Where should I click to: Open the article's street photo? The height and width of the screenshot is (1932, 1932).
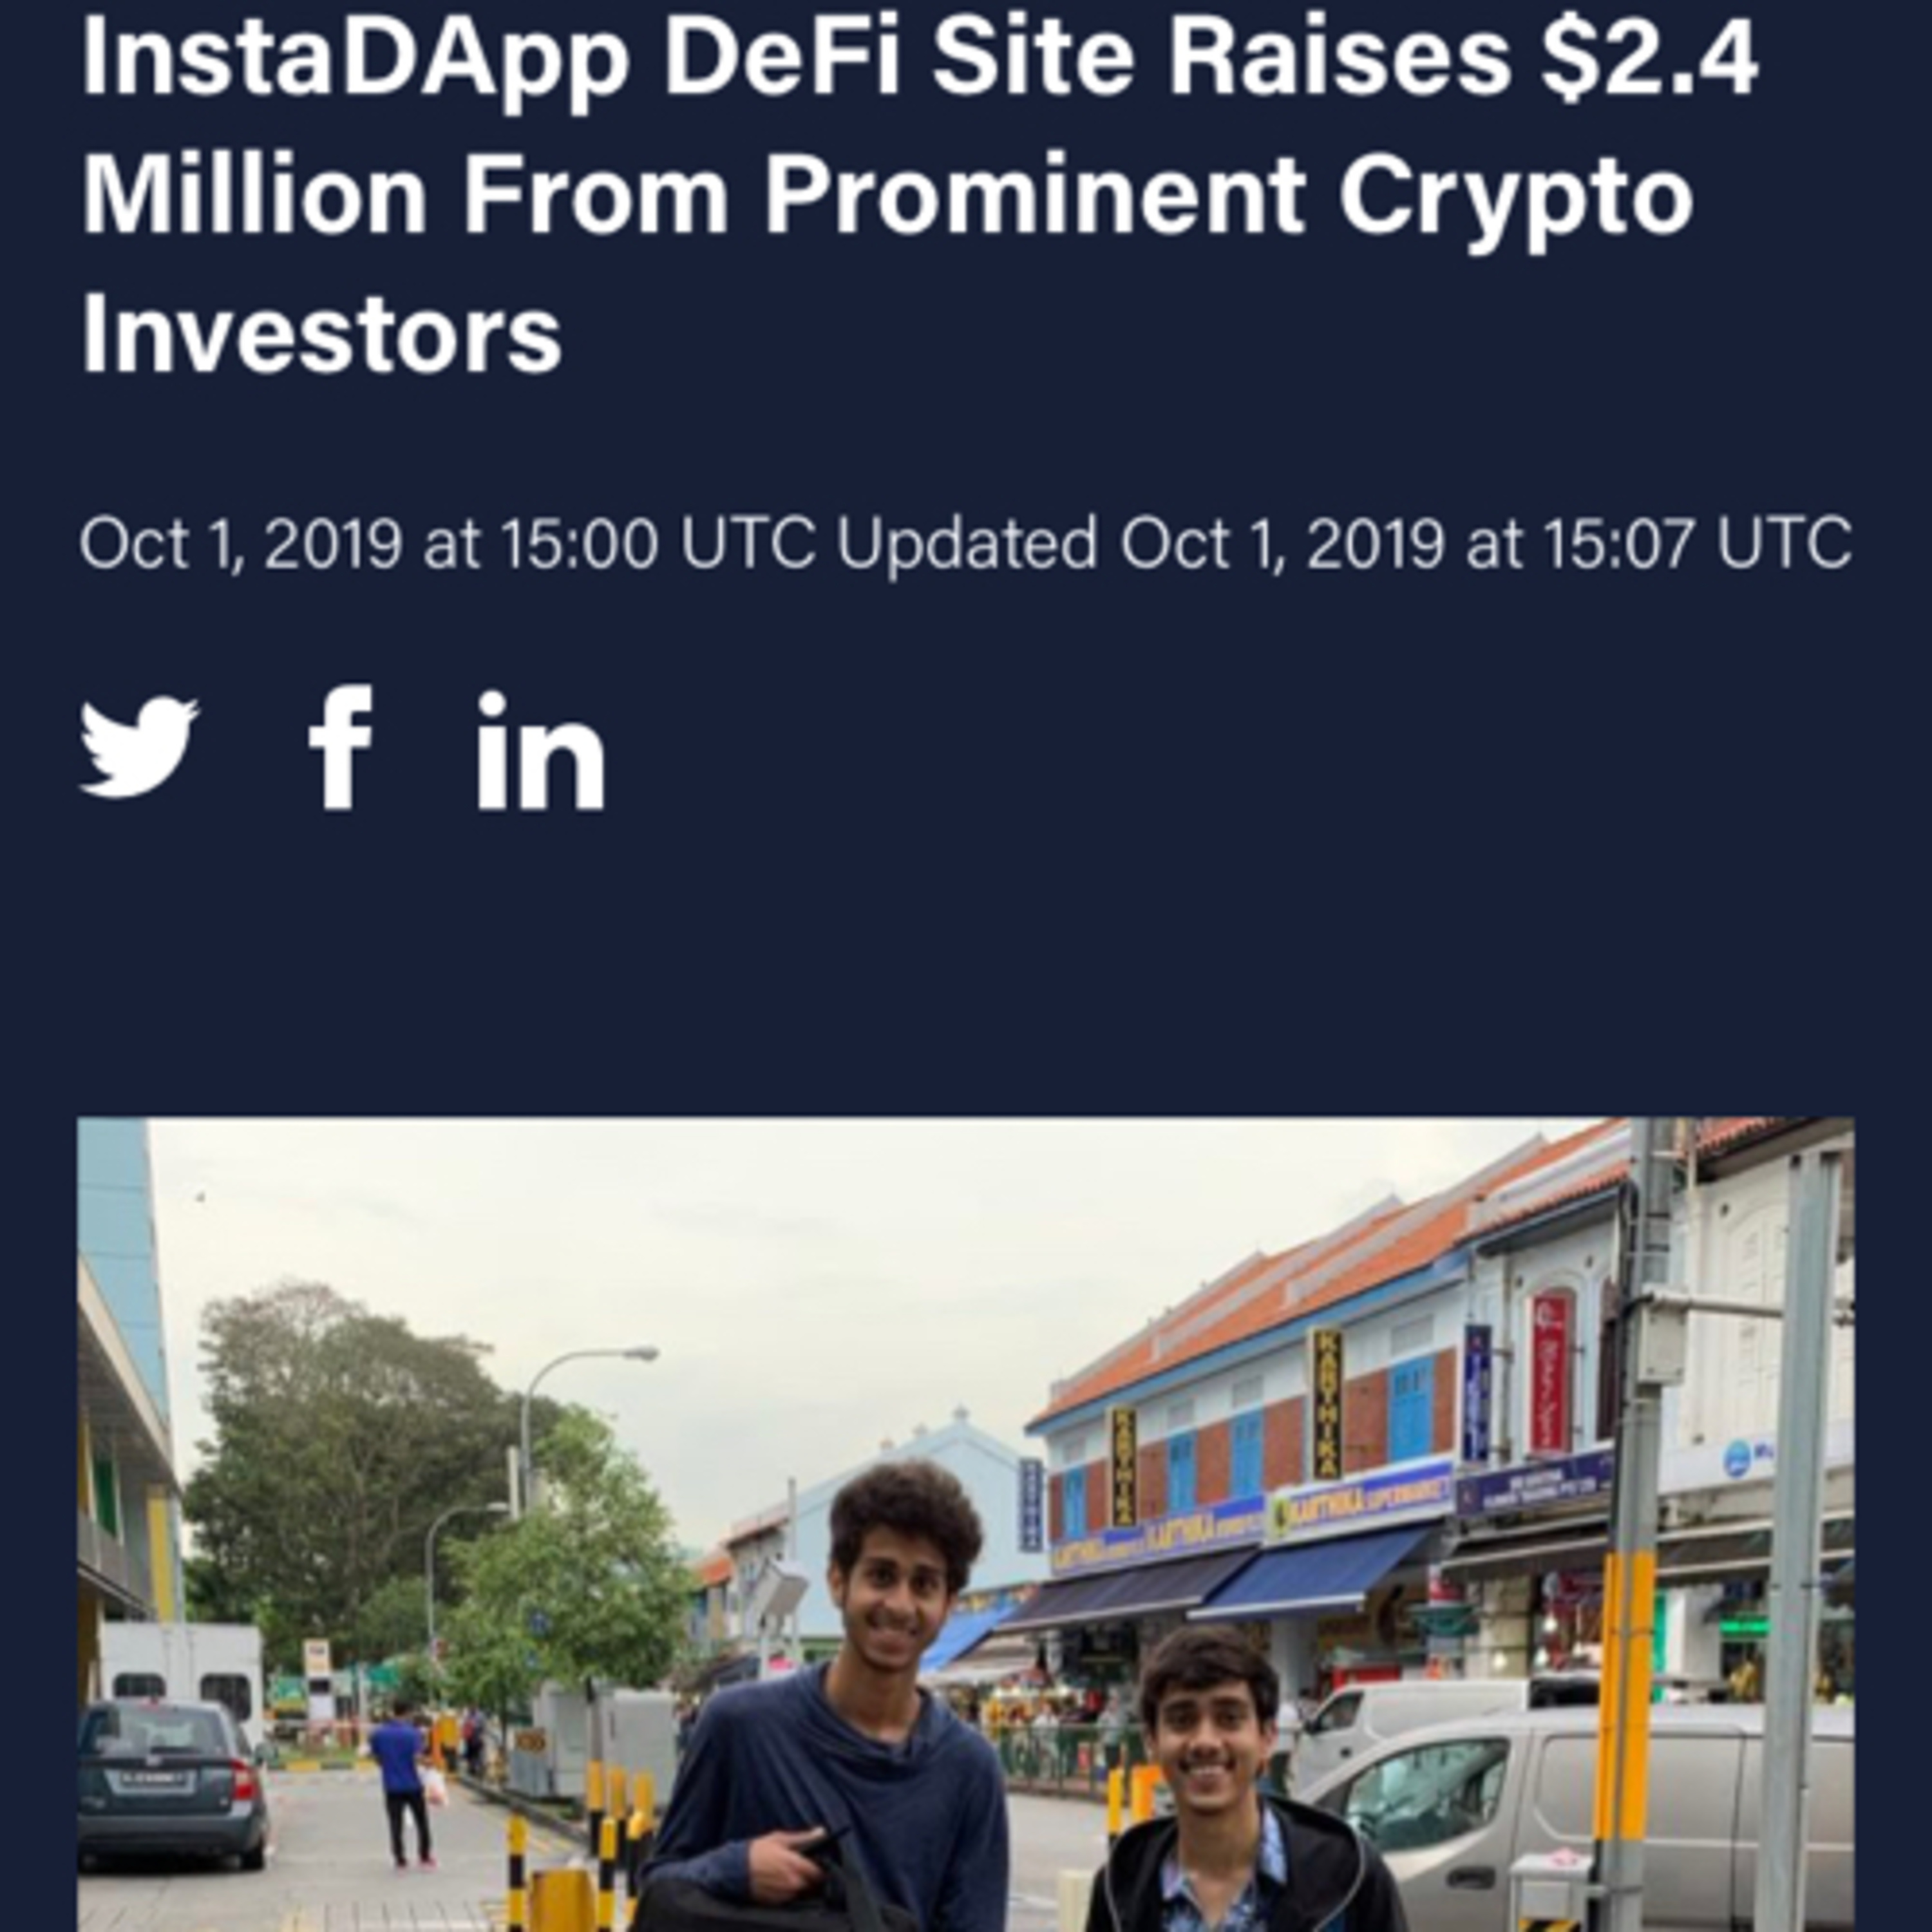pyautogui.click(x=966, y=1524)
